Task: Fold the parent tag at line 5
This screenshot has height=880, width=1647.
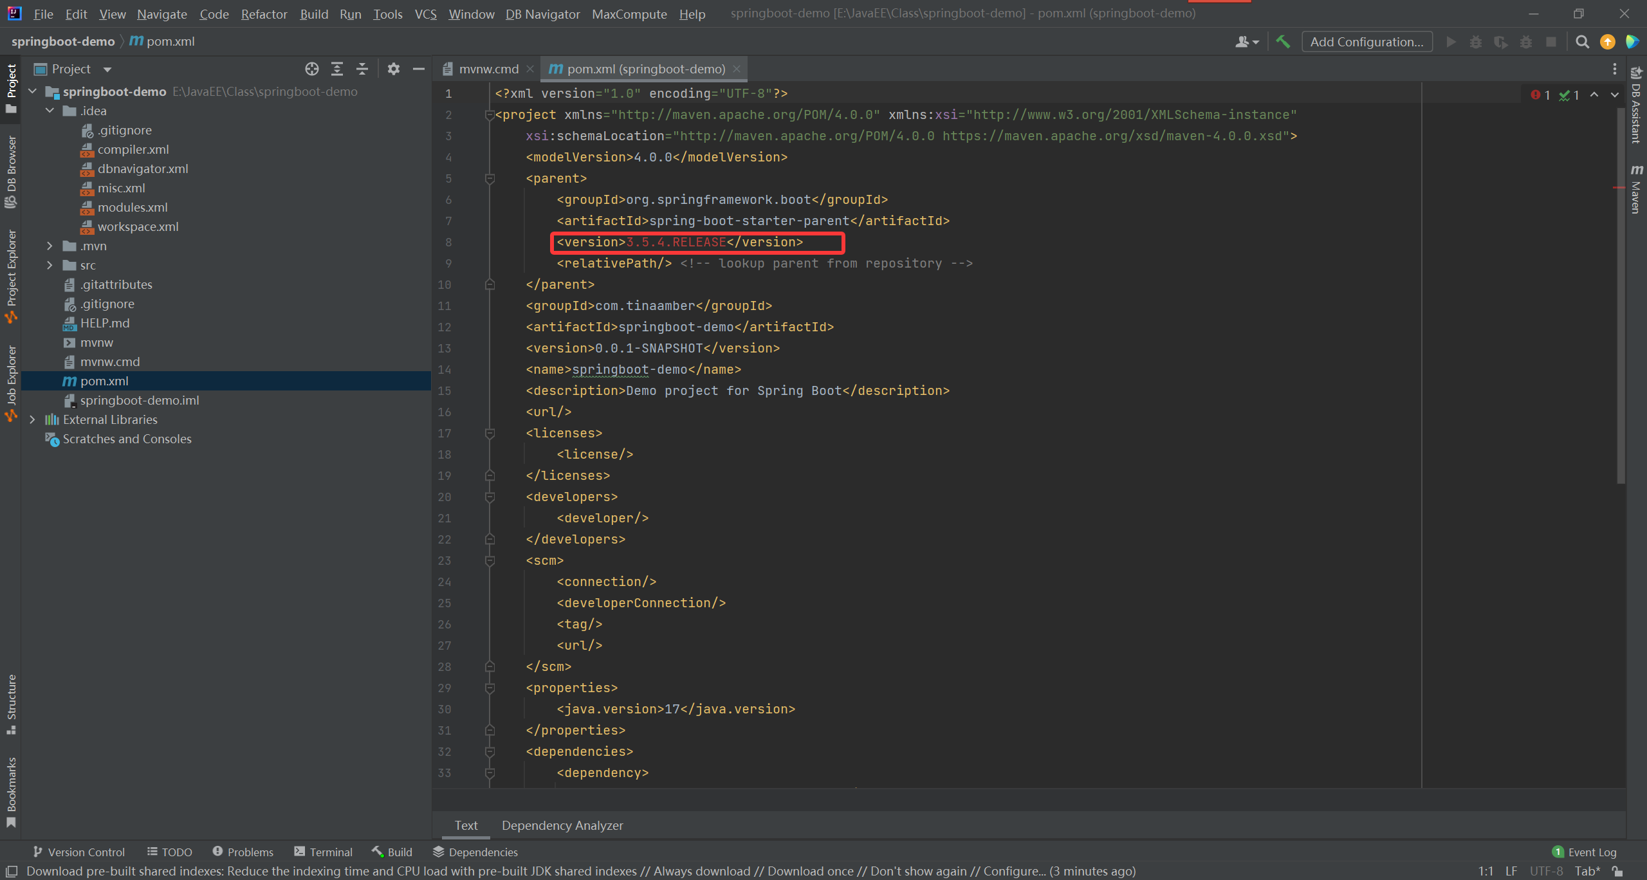Action: click(490, 178)
